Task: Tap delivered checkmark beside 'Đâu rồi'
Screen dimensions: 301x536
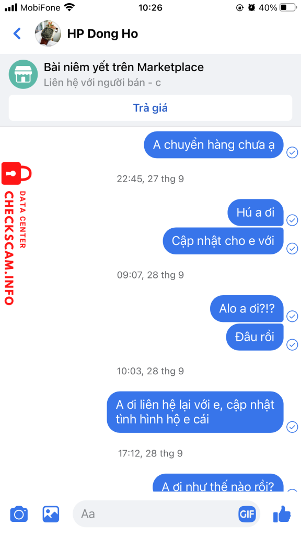Action: 292,344
